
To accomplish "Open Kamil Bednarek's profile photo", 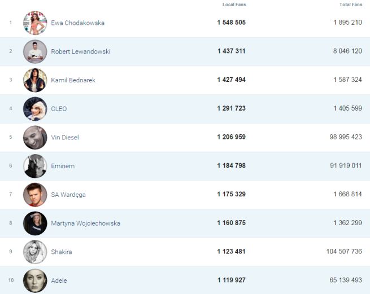I will click(35, 80).
